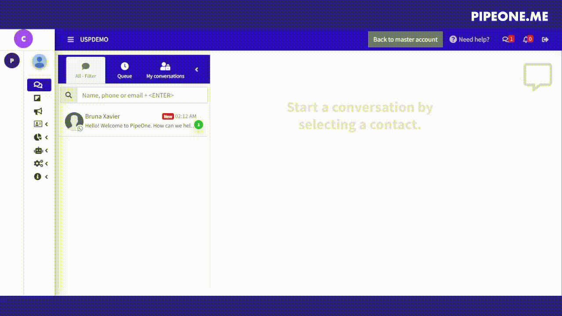Expand the chevron beside the robot icon

pos(47,151)
